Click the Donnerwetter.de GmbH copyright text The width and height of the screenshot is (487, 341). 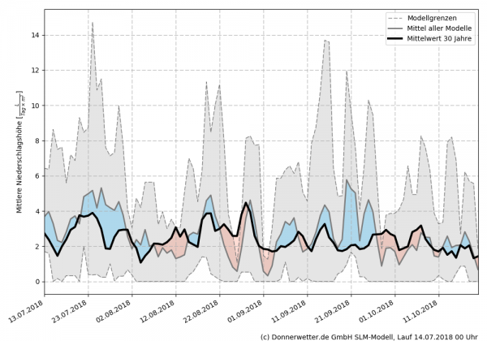[369, 335]
